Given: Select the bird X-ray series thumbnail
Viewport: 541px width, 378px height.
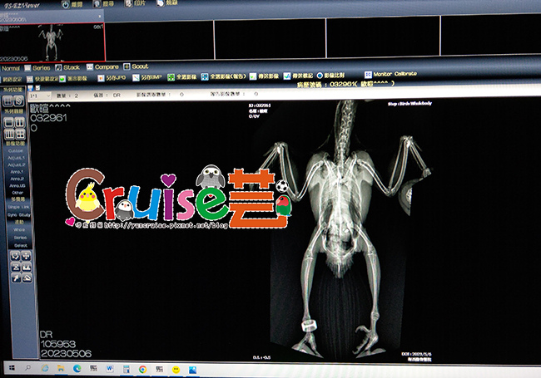Looking at the screenshot, I should (52, 43).
